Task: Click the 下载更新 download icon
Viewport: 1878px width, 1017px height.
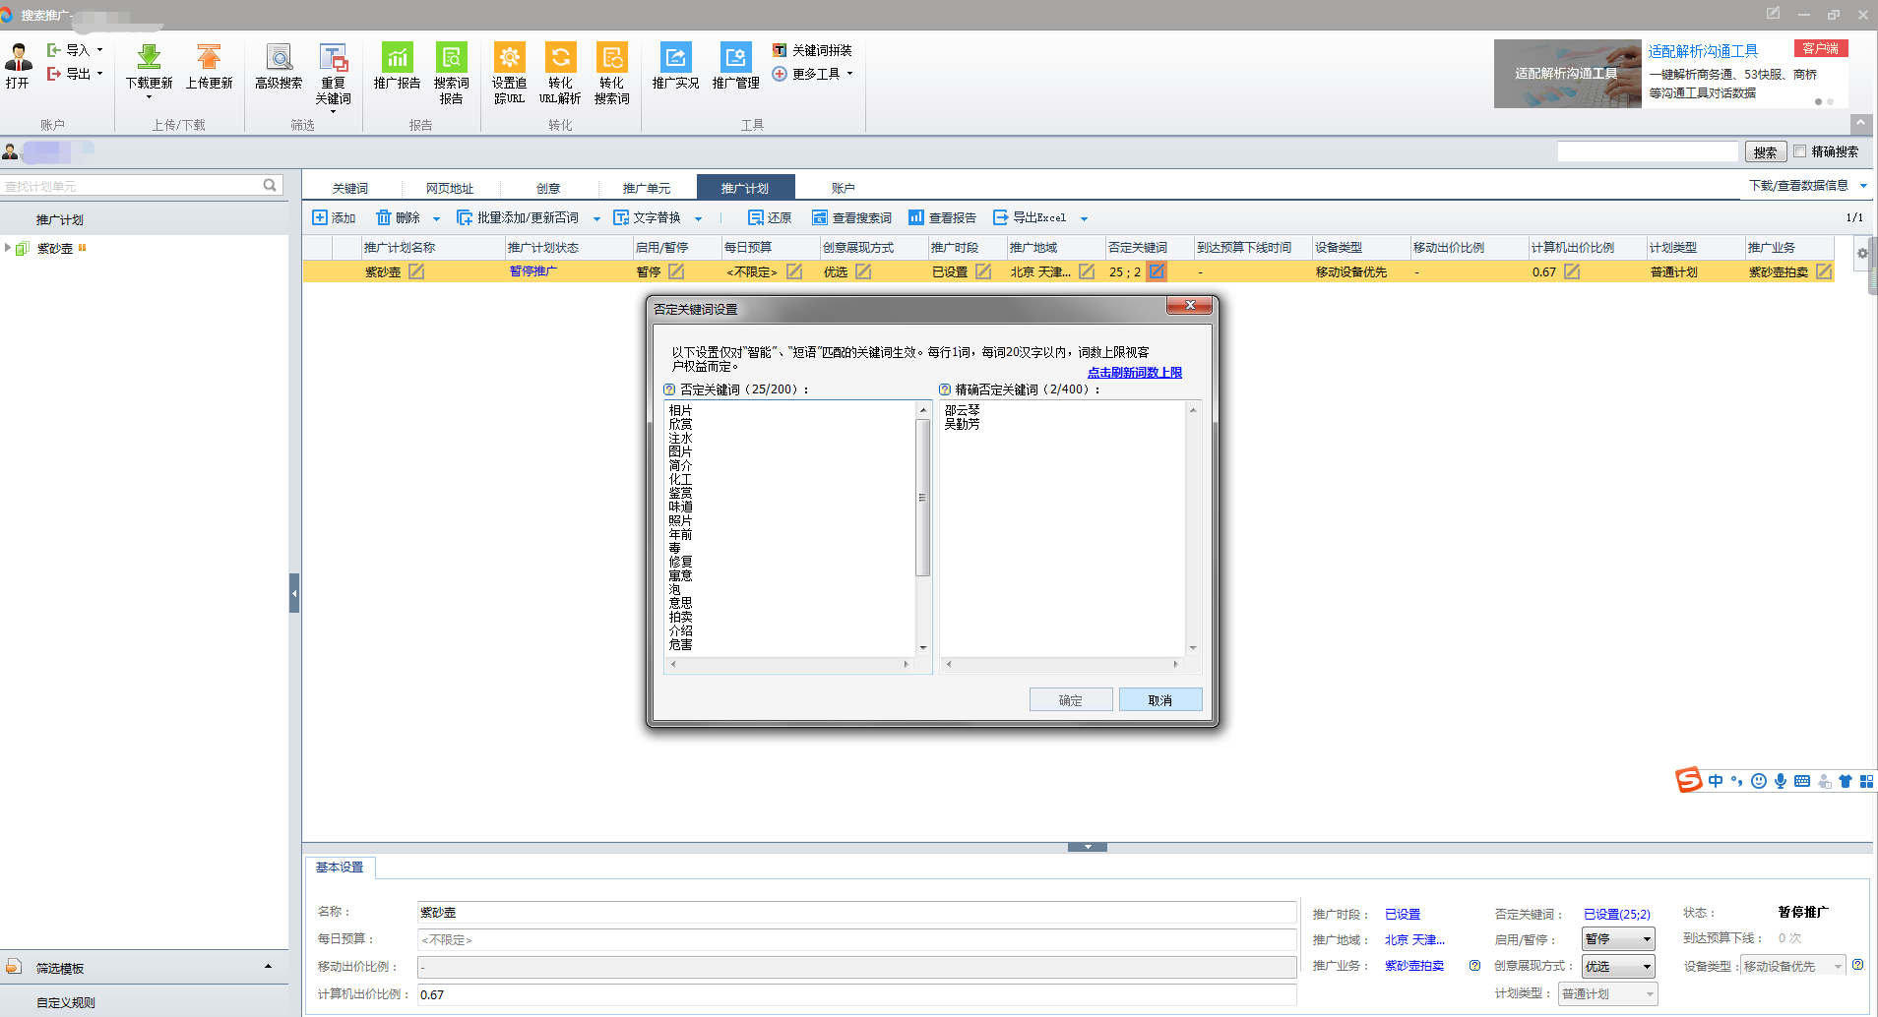Action: (149, 58)
